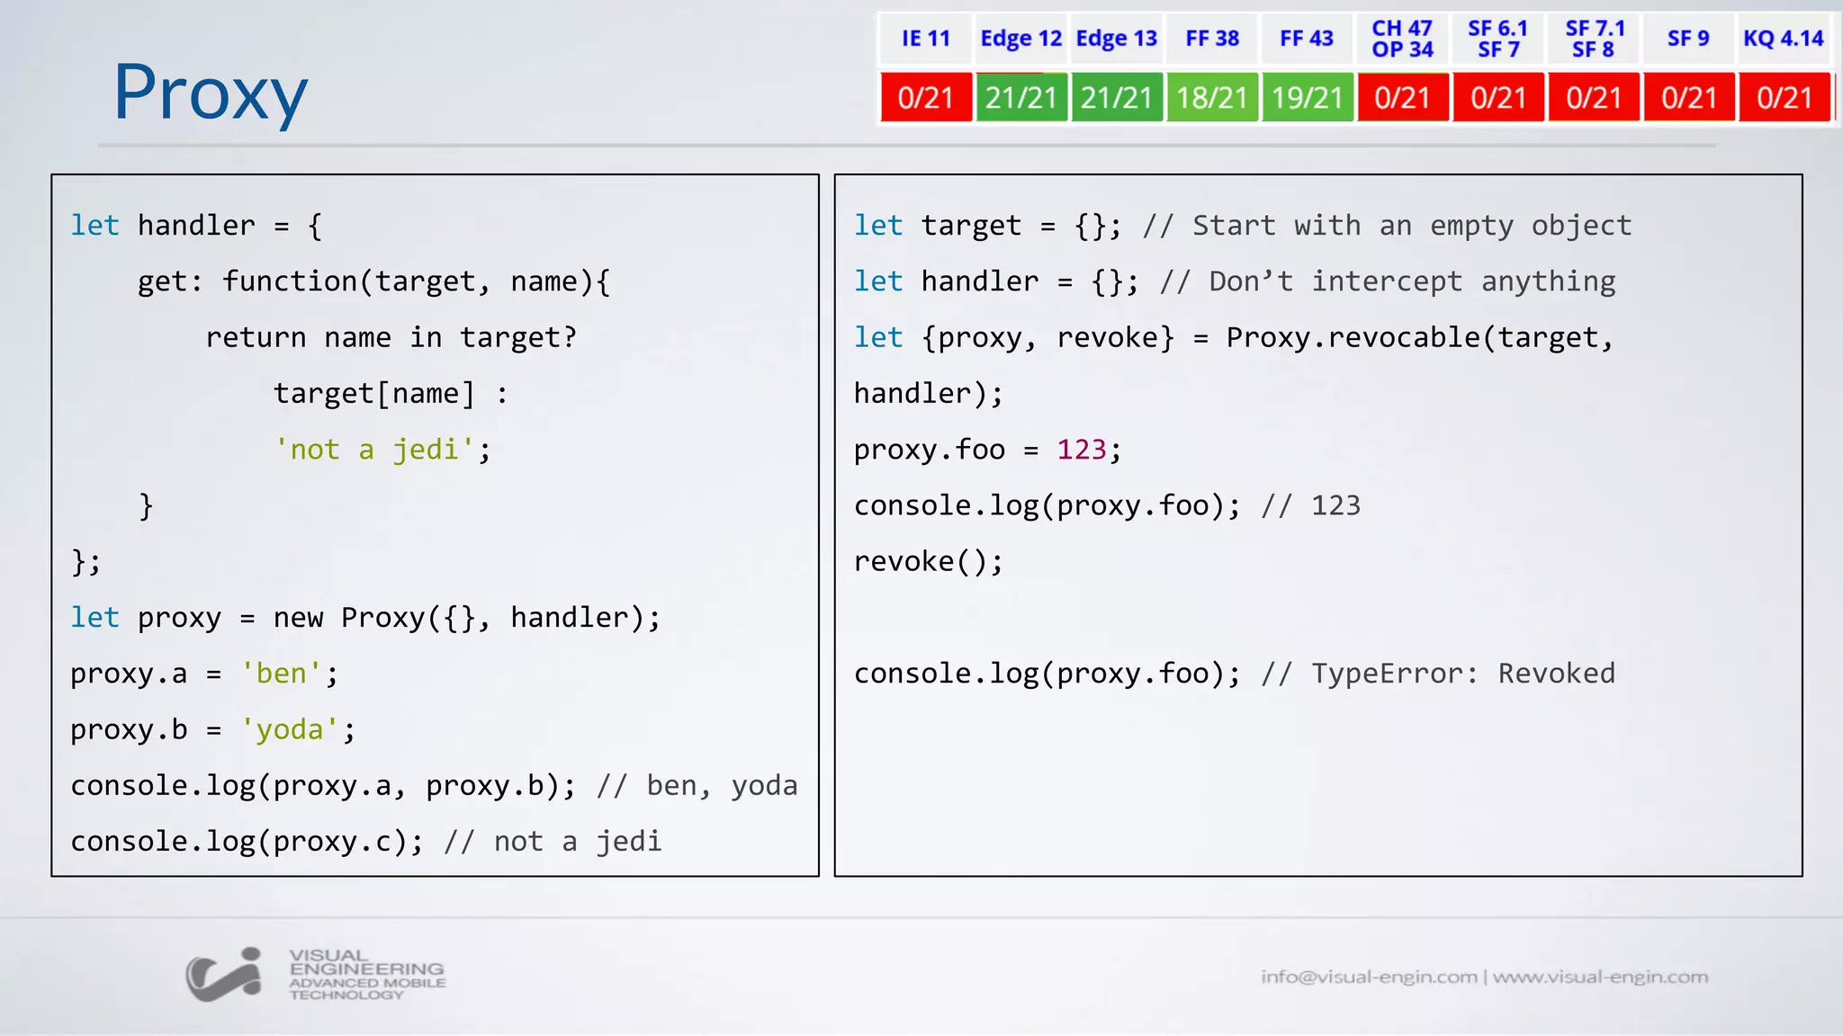Click the KQ 4.14 browser header
The image size is (1843, 1036).
click(x=1783, y=39)
